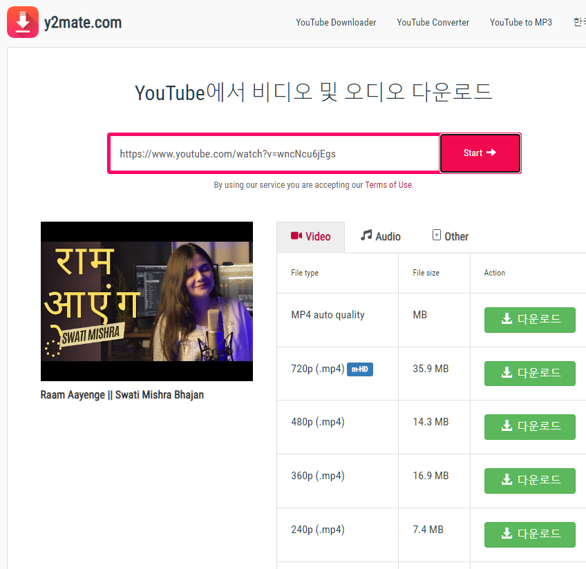Image resolution: width=586 pixels, height=569 pixels.
Task: Download the MP4 auto quality file
Action: pos(529,320)
